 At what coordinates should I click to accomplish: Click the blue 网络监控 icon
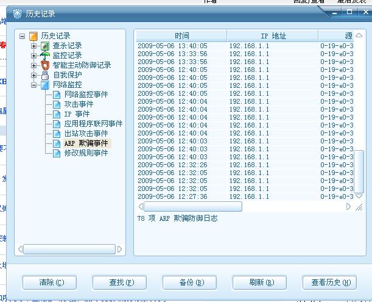pyautogui.click(x=45, y=85)
